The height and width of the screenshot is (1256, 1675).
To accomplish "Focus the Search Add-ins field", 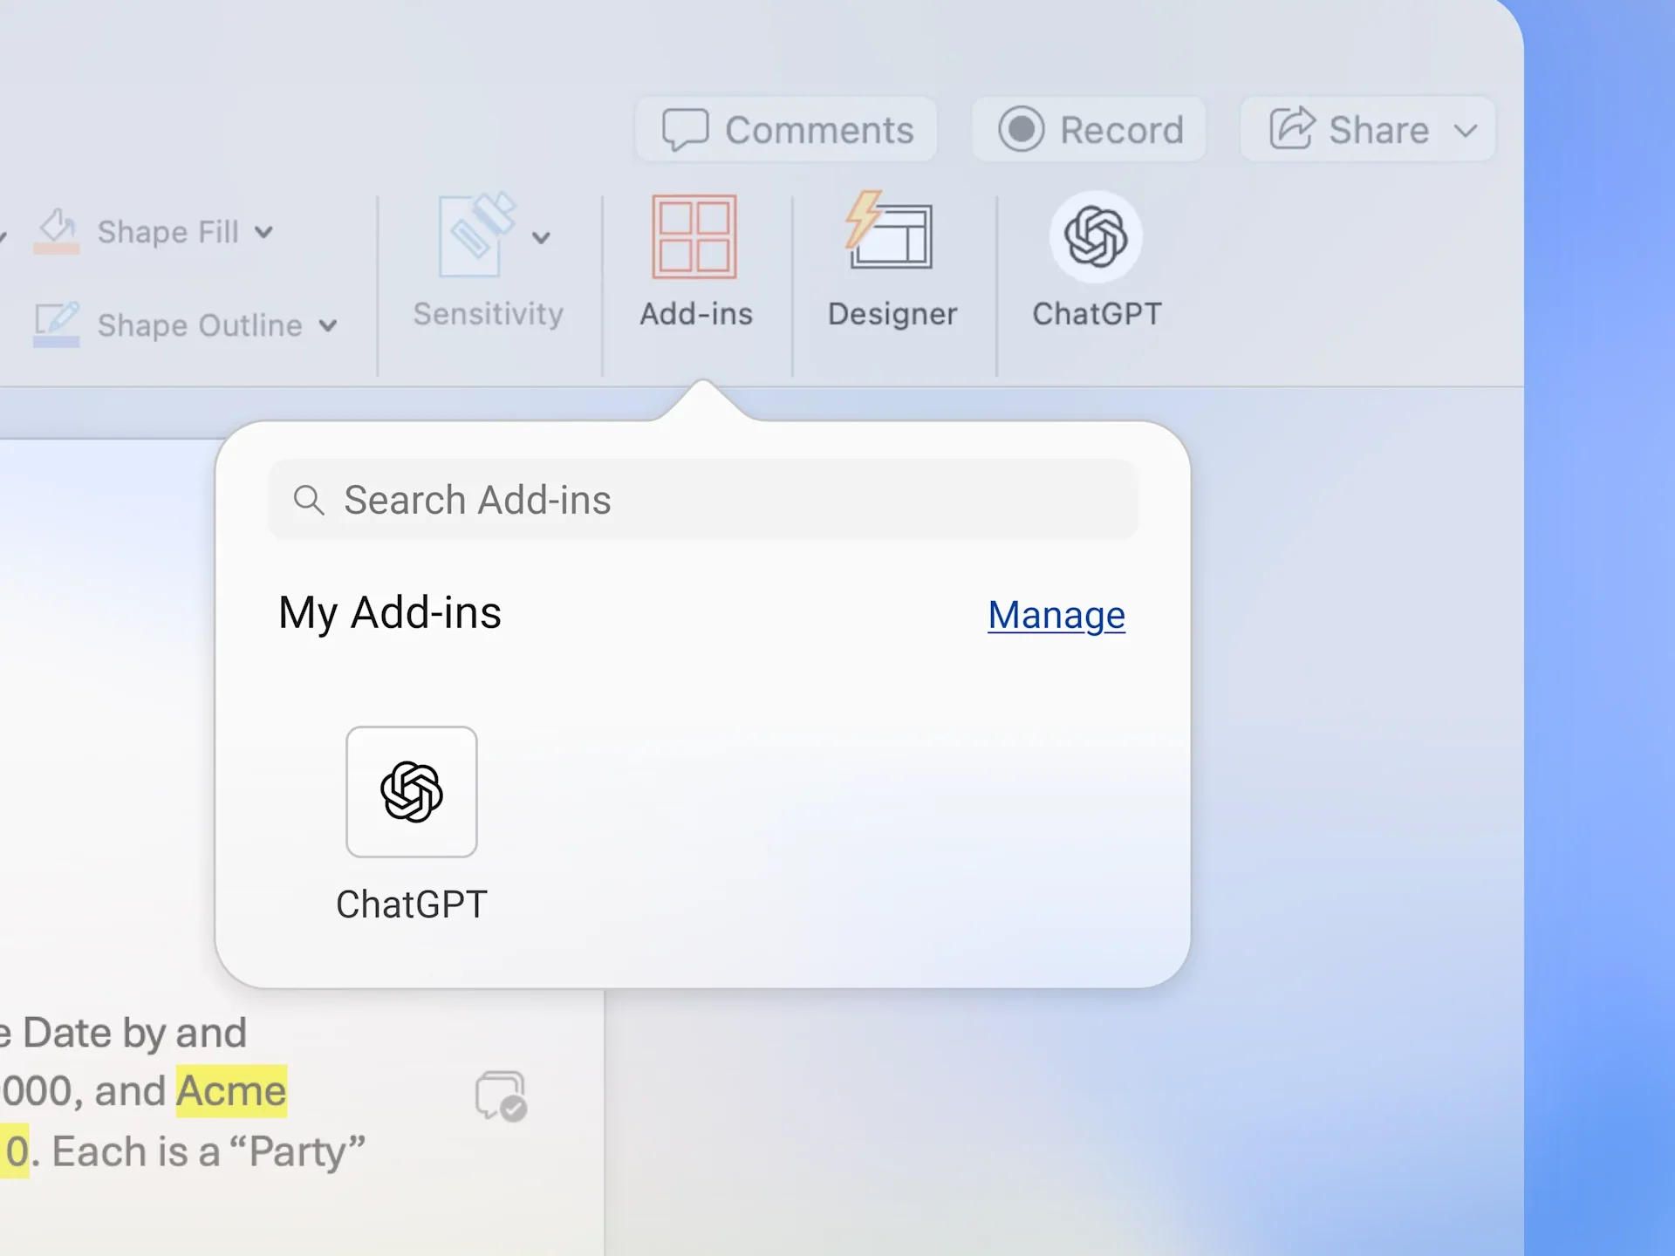I will click(703, 500).
